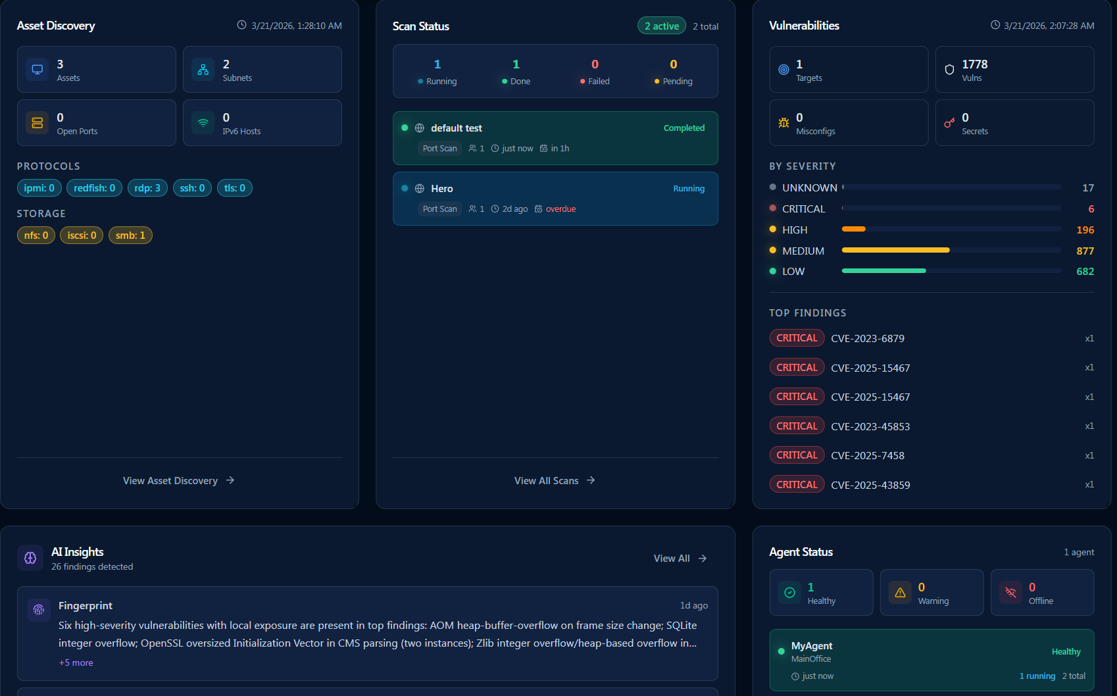This screenshot has height=696, width=1117.
Task: Click the Vulns shield icon
Action: 949,70
